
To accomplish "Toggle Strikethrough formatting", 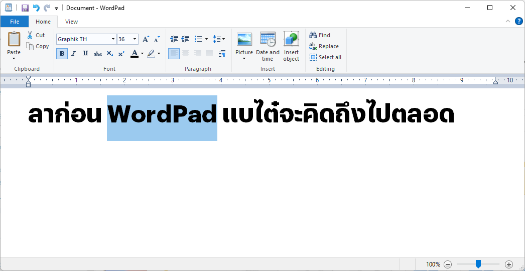I will click(98, 54).
